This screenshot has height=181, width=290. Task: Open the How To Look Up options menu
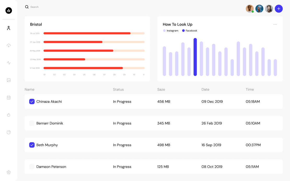[275, 24]
